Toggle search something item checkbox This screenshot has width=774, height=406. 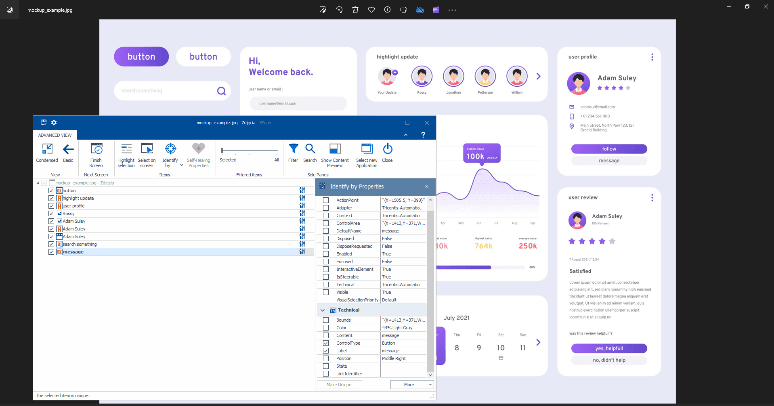[x=51, y=244]
